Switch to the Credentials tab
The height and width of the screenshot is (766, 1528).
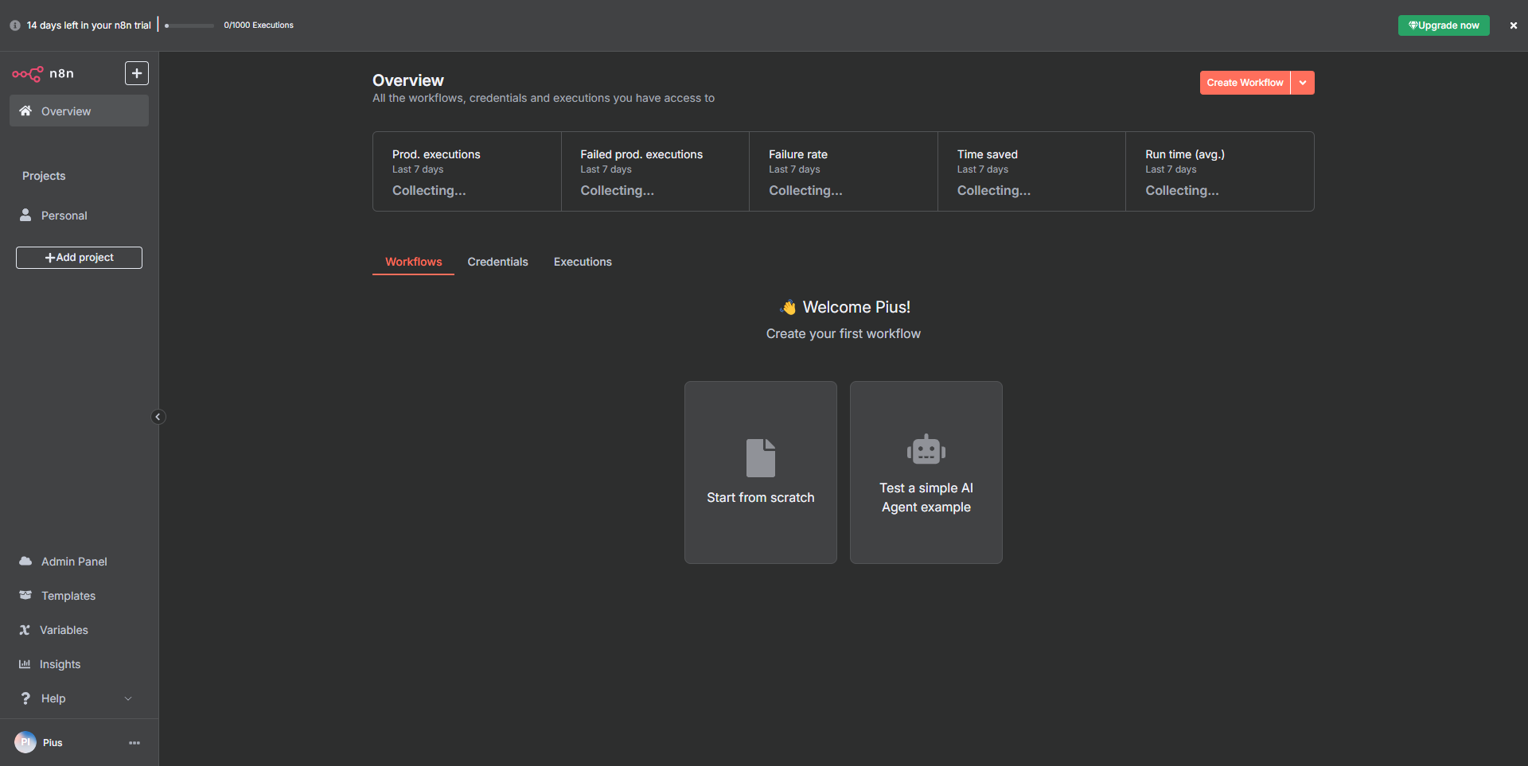click(x=497, y=262)
